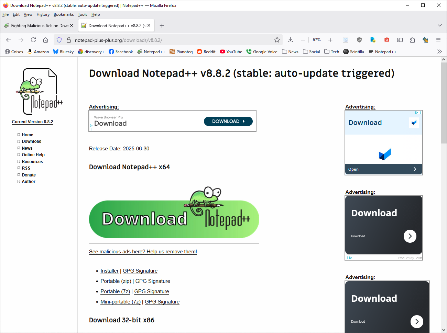List all tabs dropdown arrow
Screen dimensions: 447x333
[x=440, y=25]
